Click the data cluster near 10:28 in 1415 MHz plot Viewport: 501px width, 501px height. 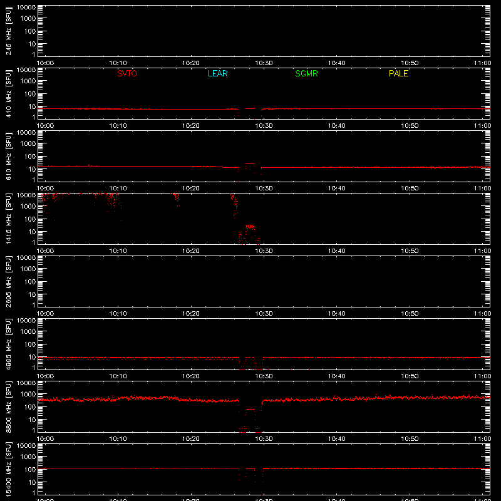(250, 227)
